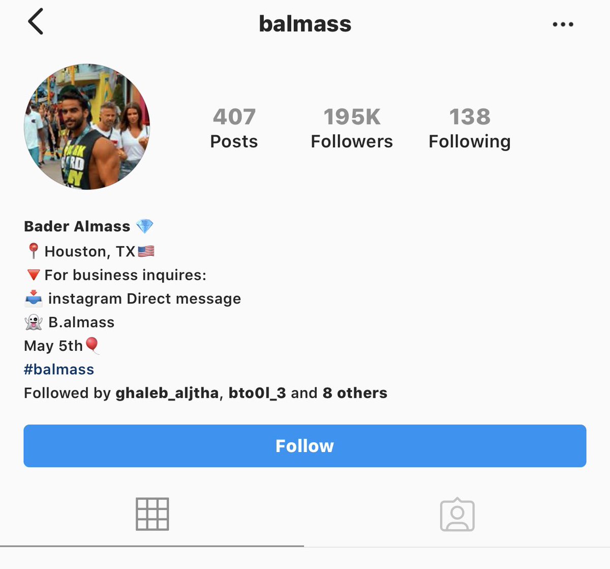Tap the ghost icon beside B.almass
Viewport: 610px width, 569px height.
point(34,322)
